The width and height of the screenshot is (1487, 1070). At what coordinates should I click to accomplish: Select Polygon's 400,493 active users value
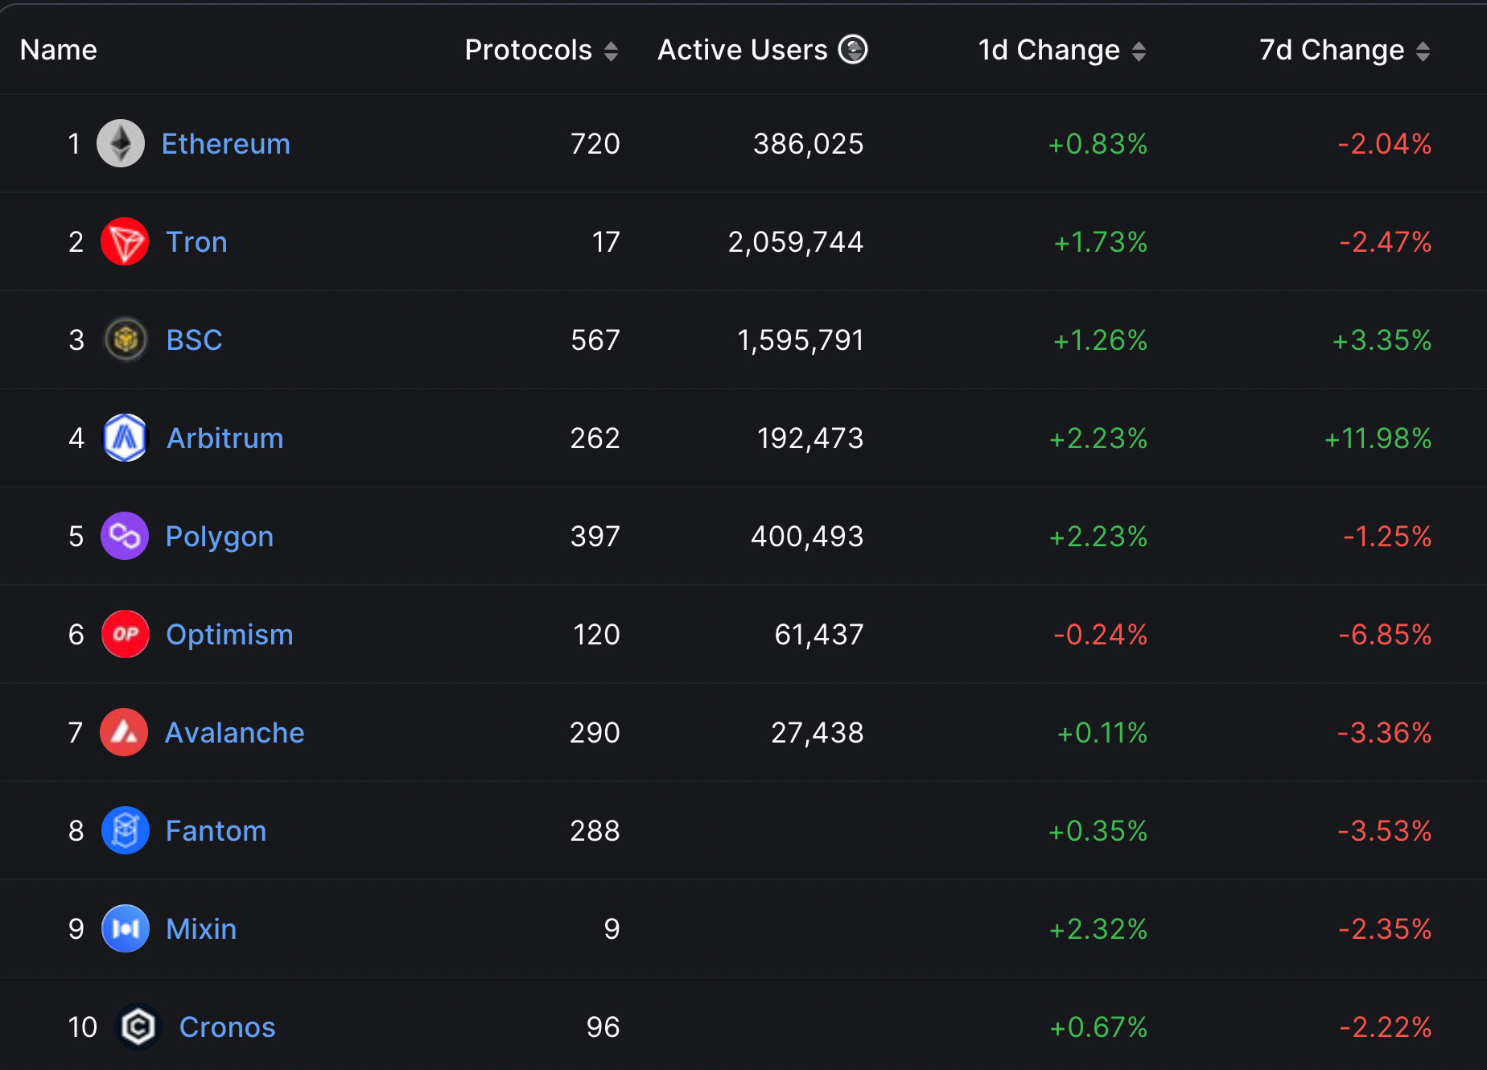click(807, 537)
